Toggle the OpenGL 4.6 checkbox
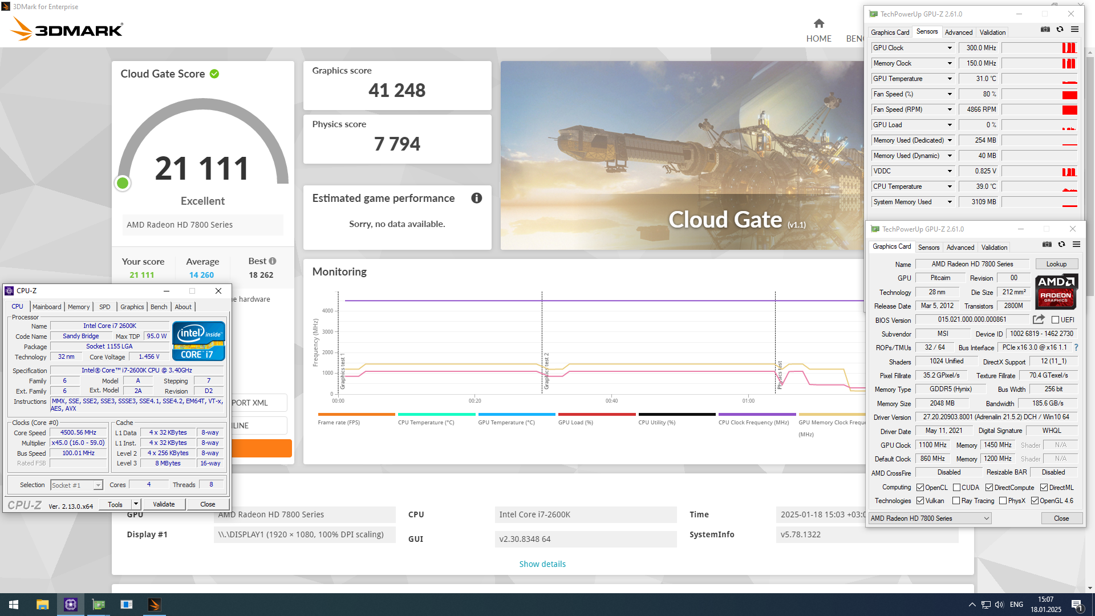The height and width of the screenshot is (616, 1095). [x=1035, y=501]
